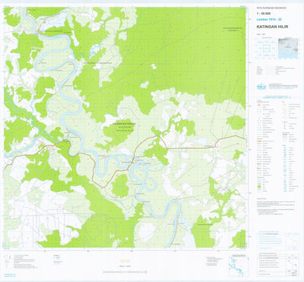
Task: Open the river inset map at bottom
Action: click(x=239, y=266)
